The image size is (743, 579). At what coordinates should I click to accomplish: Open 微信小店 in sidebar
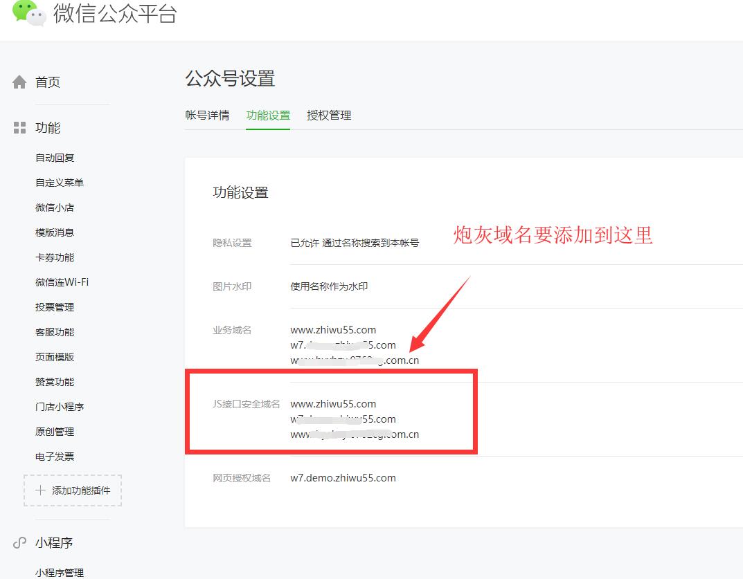55,208
